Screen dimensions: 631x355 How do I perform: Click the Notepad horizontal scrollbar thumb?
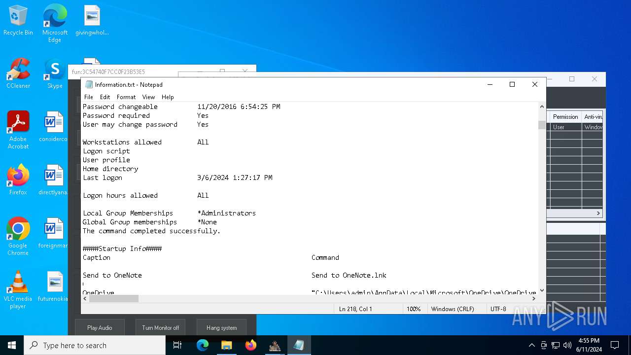pos(114,298)
